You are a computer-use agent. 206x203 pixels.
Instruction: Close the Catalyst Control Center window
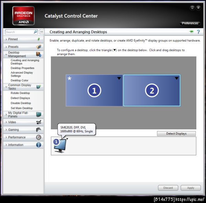click(x=198, y=8)
